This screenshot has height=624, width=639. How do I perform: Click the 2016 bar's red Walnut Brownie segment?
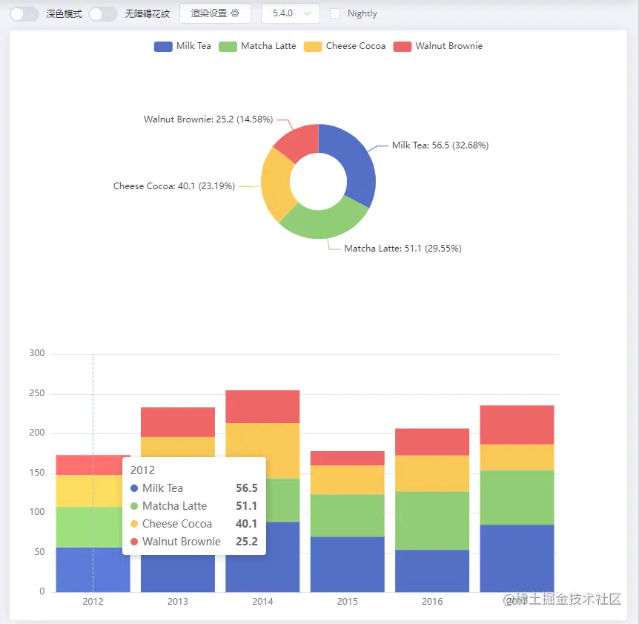click(432, 442)
